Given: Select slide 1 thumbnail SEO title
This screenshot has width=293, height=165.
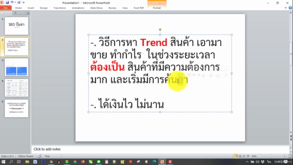Looking at the screenshot, I should click(x=16, y=26).
